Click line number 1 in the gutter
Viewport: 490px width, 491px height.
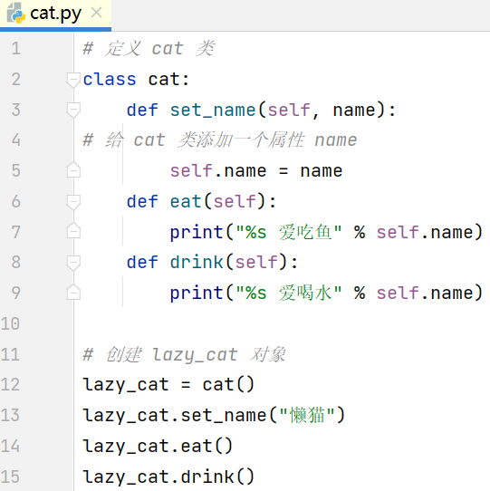pos(16,49)
